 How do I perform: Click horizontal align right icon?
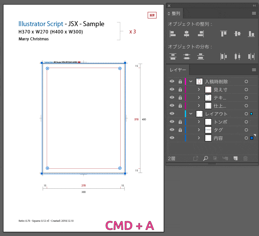tap(201, 34)
